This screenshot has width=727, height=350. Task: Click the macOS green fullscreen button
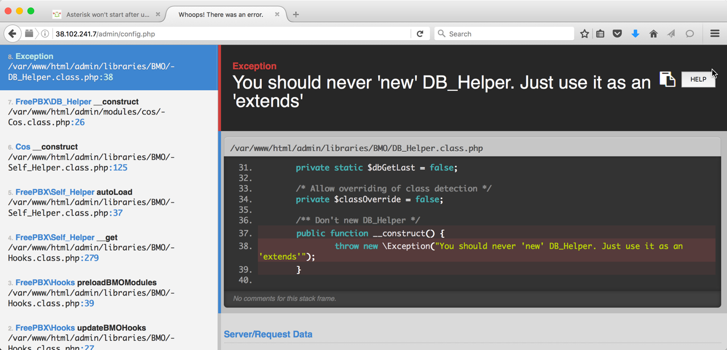click(31, 11)
